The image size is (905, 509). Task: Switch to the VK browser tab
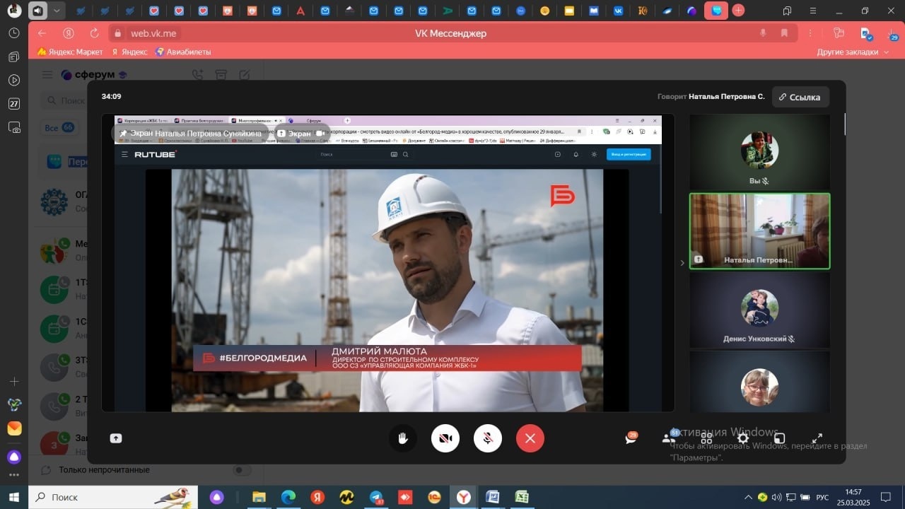(619, 11)
